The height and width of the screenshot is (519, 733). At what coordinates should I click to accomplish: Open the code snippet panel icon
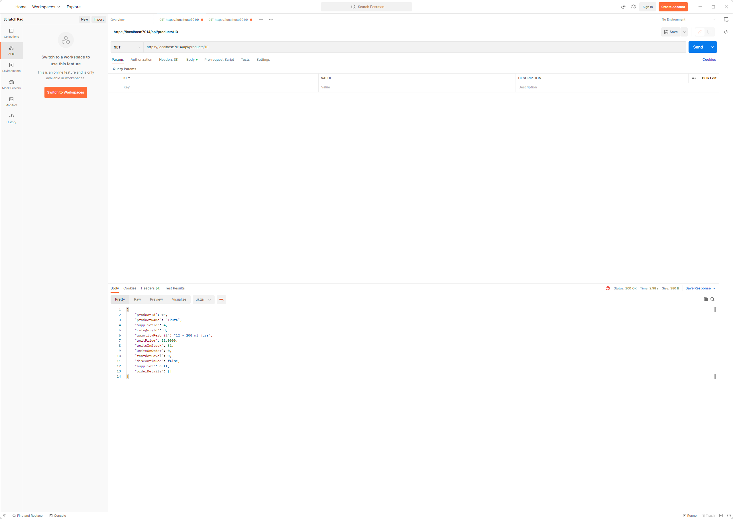tap(726, 32)
